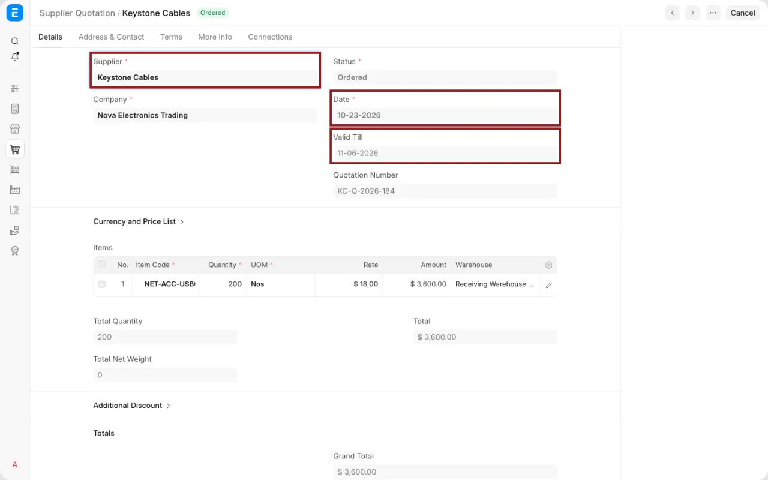Switch to the More Info tab
The width and height of the screenshot is (768, 480).
click(215, 37)
